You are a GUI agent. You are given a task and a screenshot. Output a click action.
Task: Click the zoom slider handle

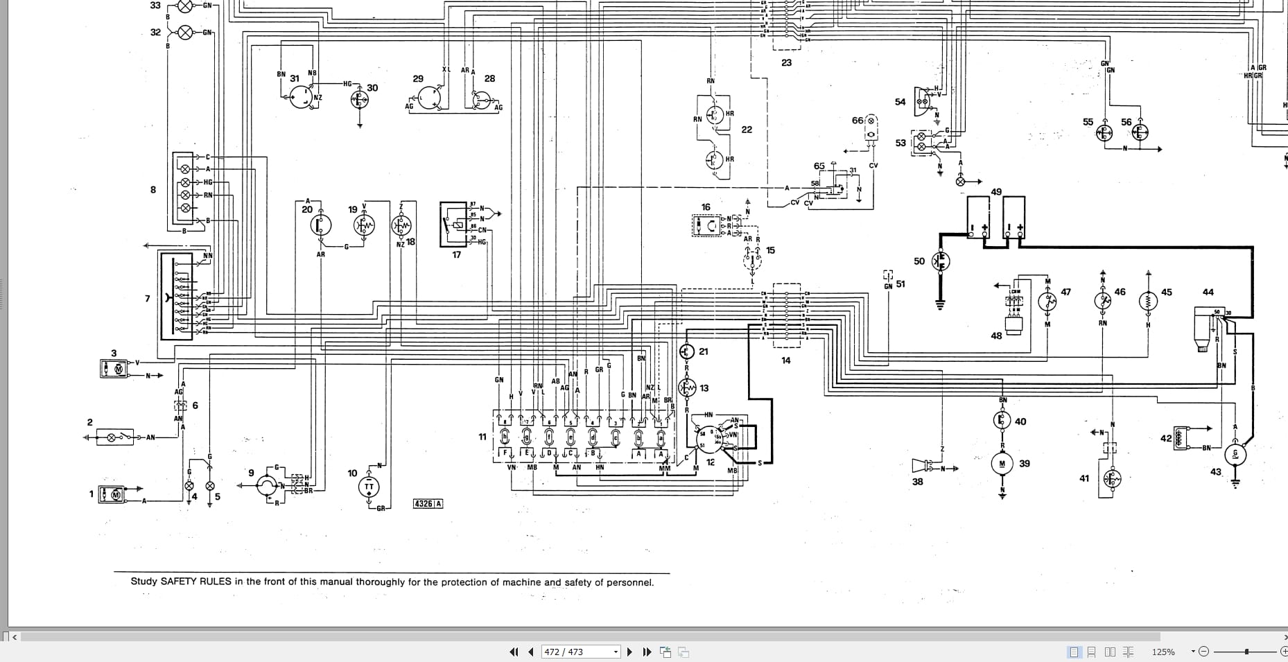pos(1246,652)
